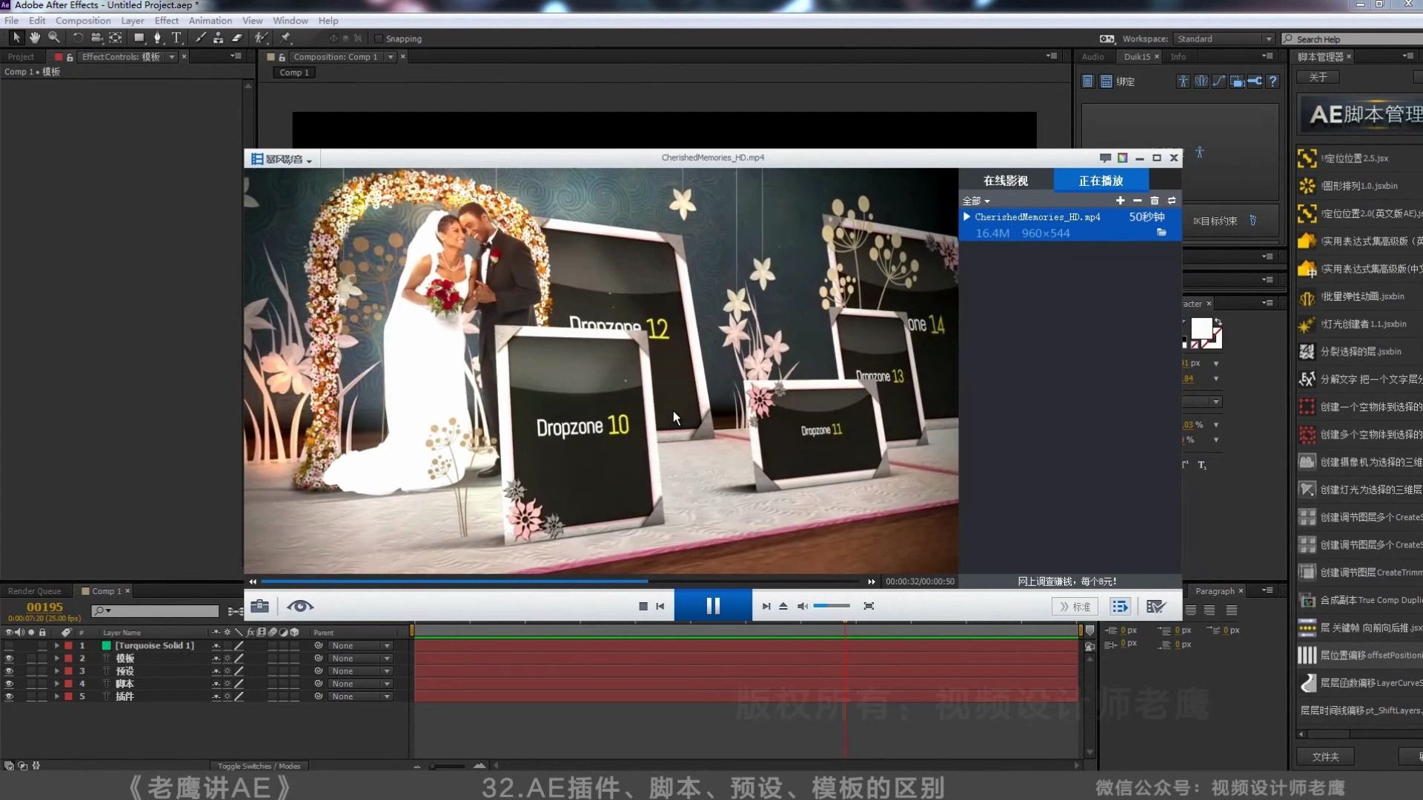Expand the Parent dropdown for 模板 layer
Viewport: 1423px width, 800px height.
click(388, 657)
